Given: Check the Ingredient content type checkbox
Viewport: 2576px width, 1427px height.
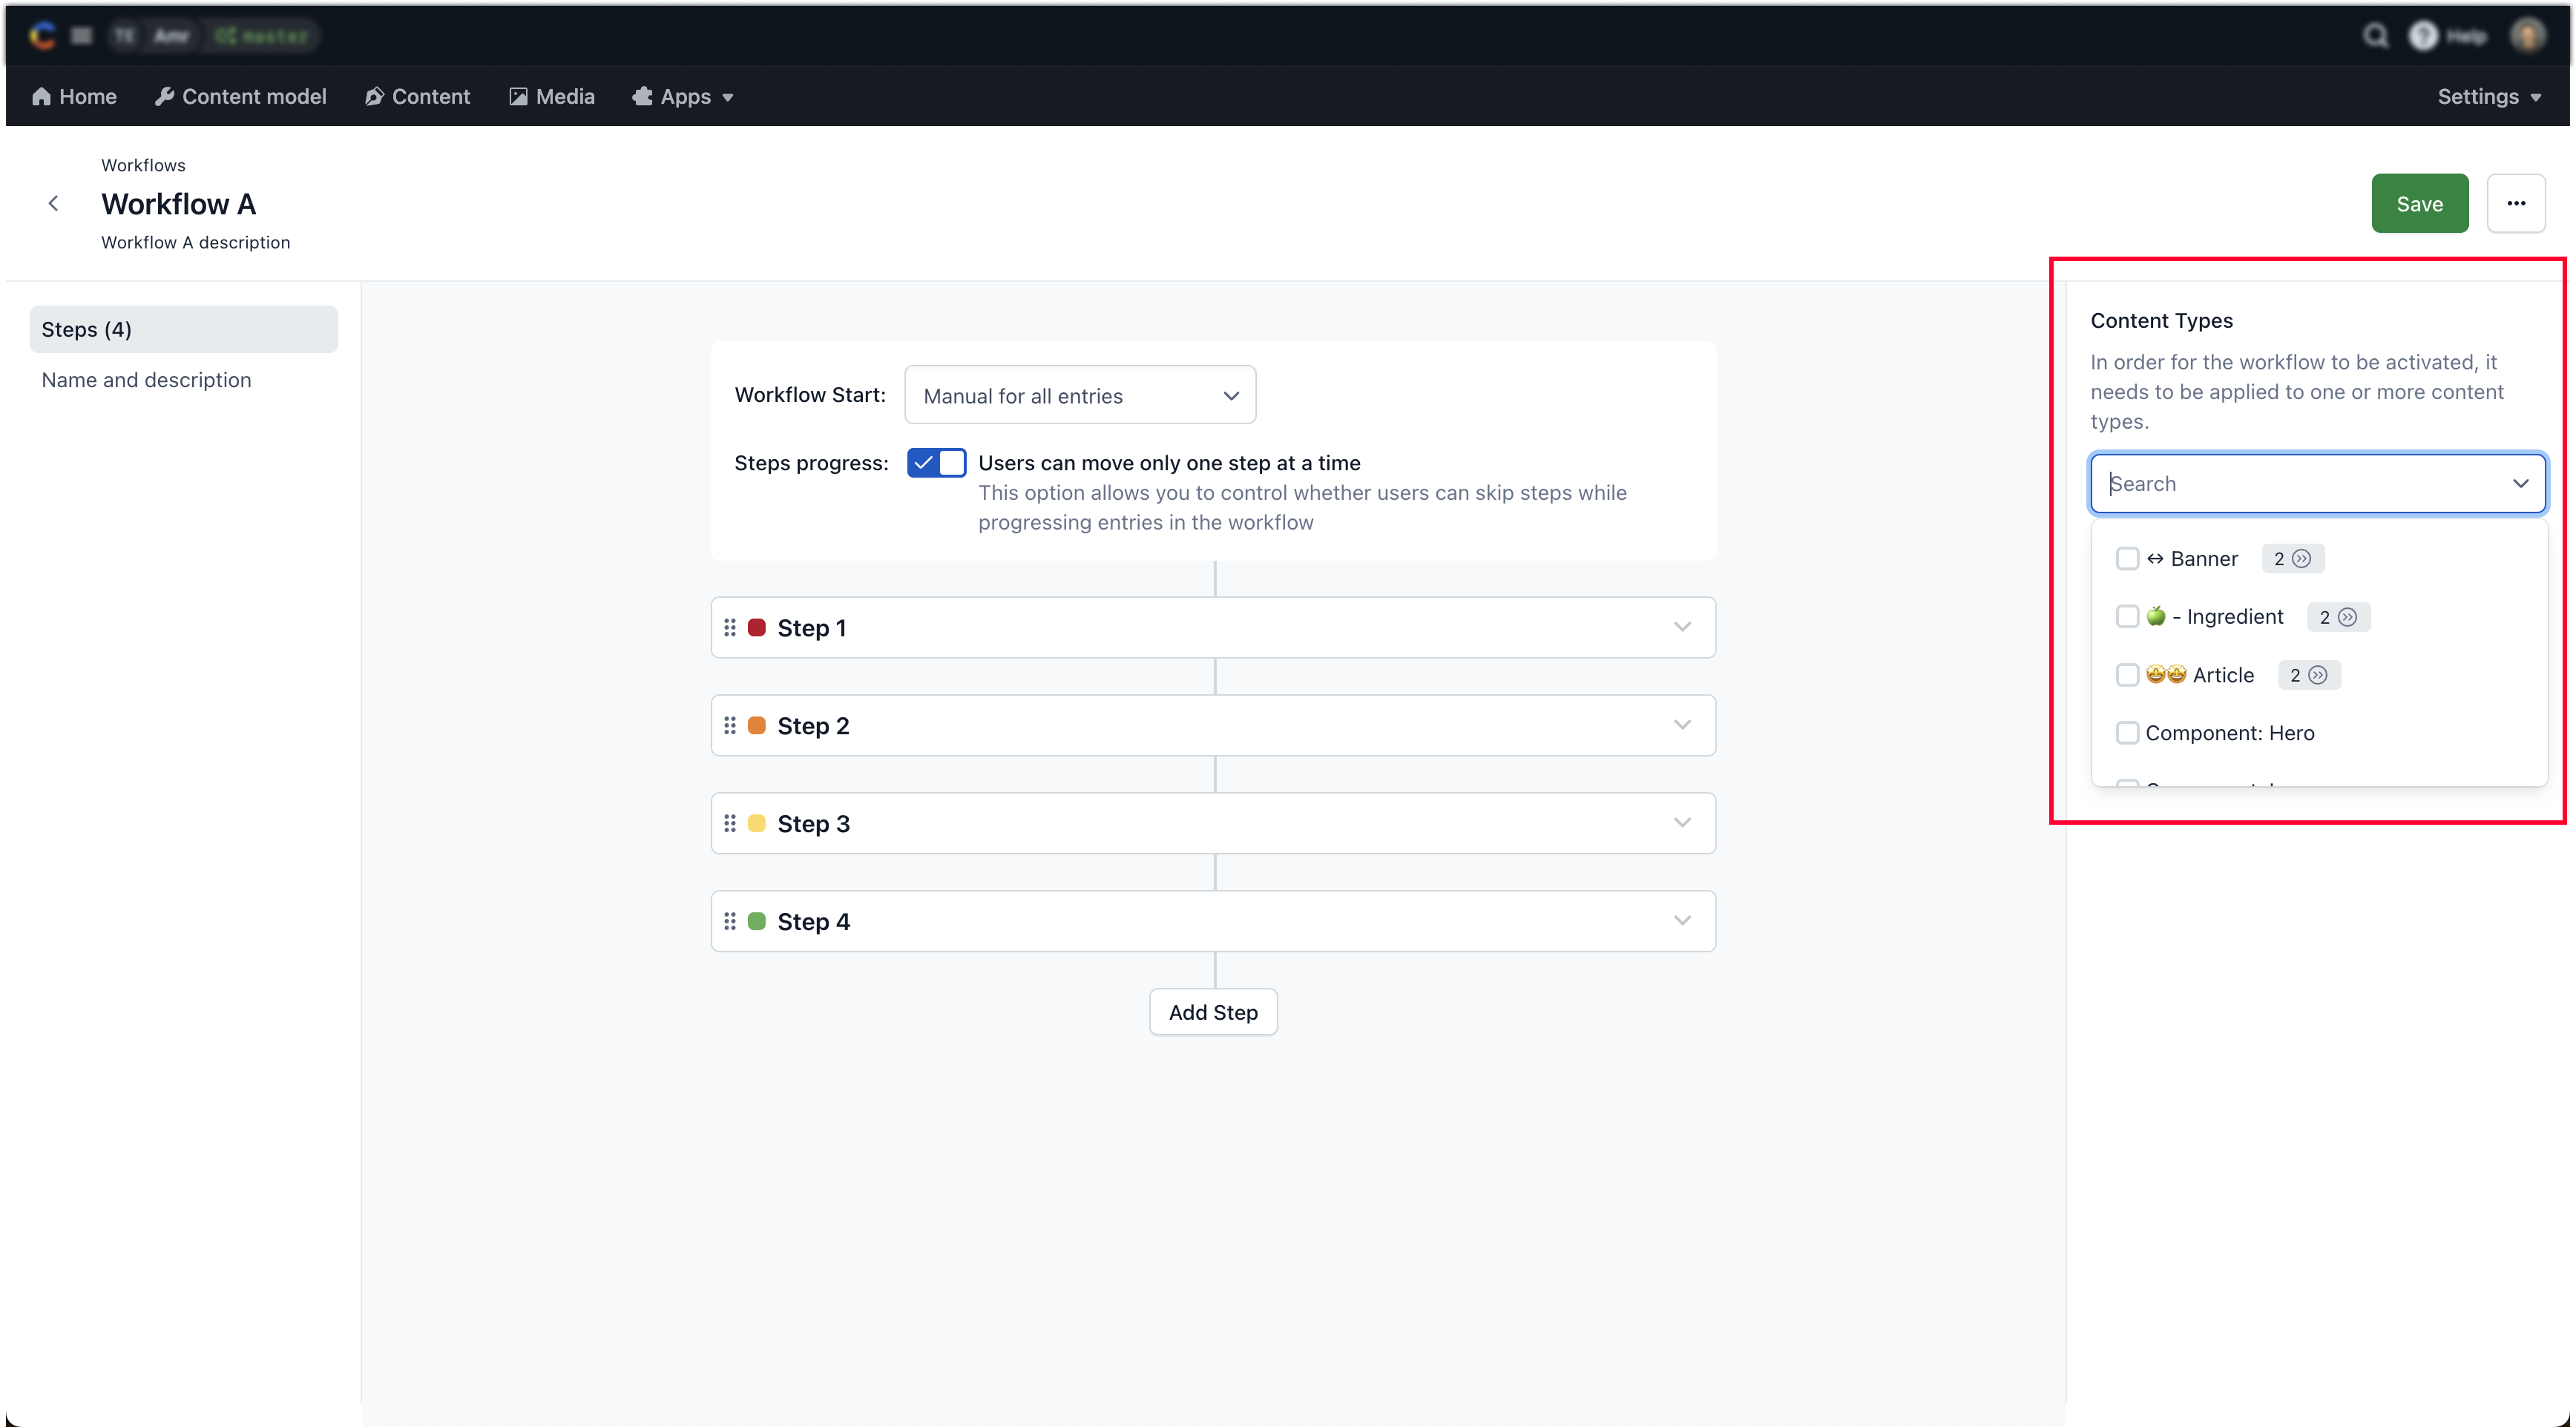Looking at the screenshot, I should (x=2127, y=616).
